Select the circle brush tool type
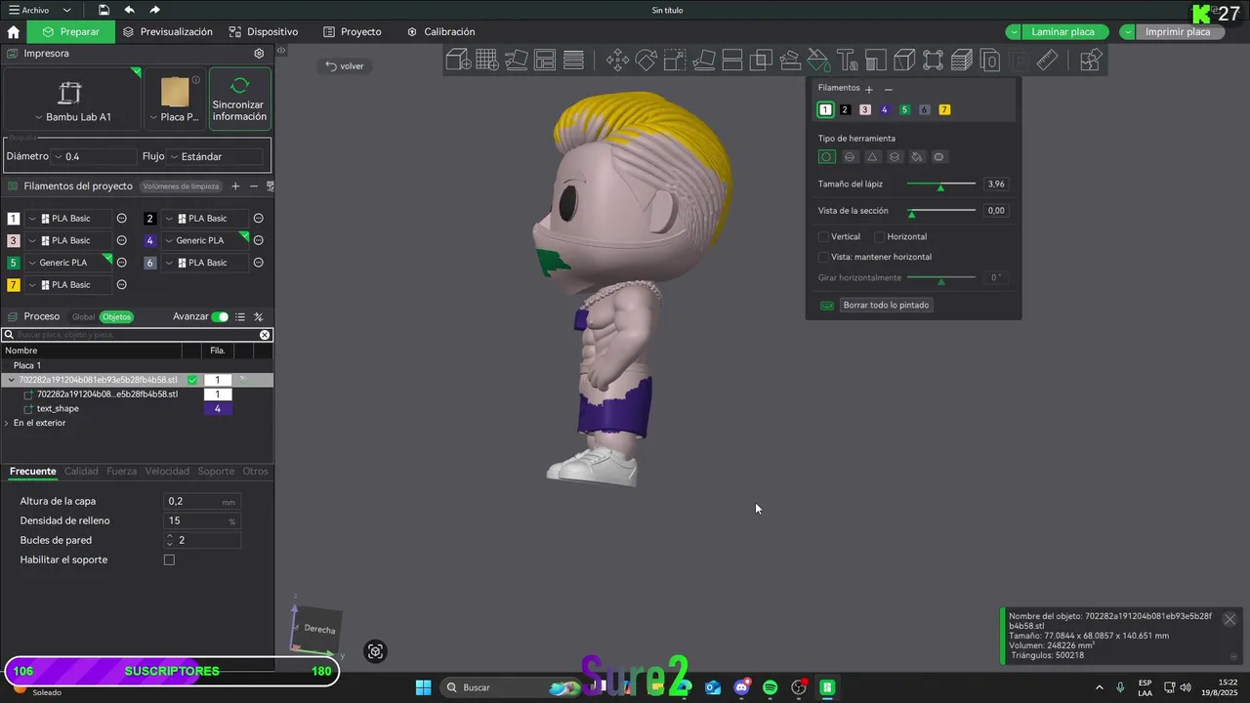The width and height of the screenshot is (1250, 703). point(826,156)
